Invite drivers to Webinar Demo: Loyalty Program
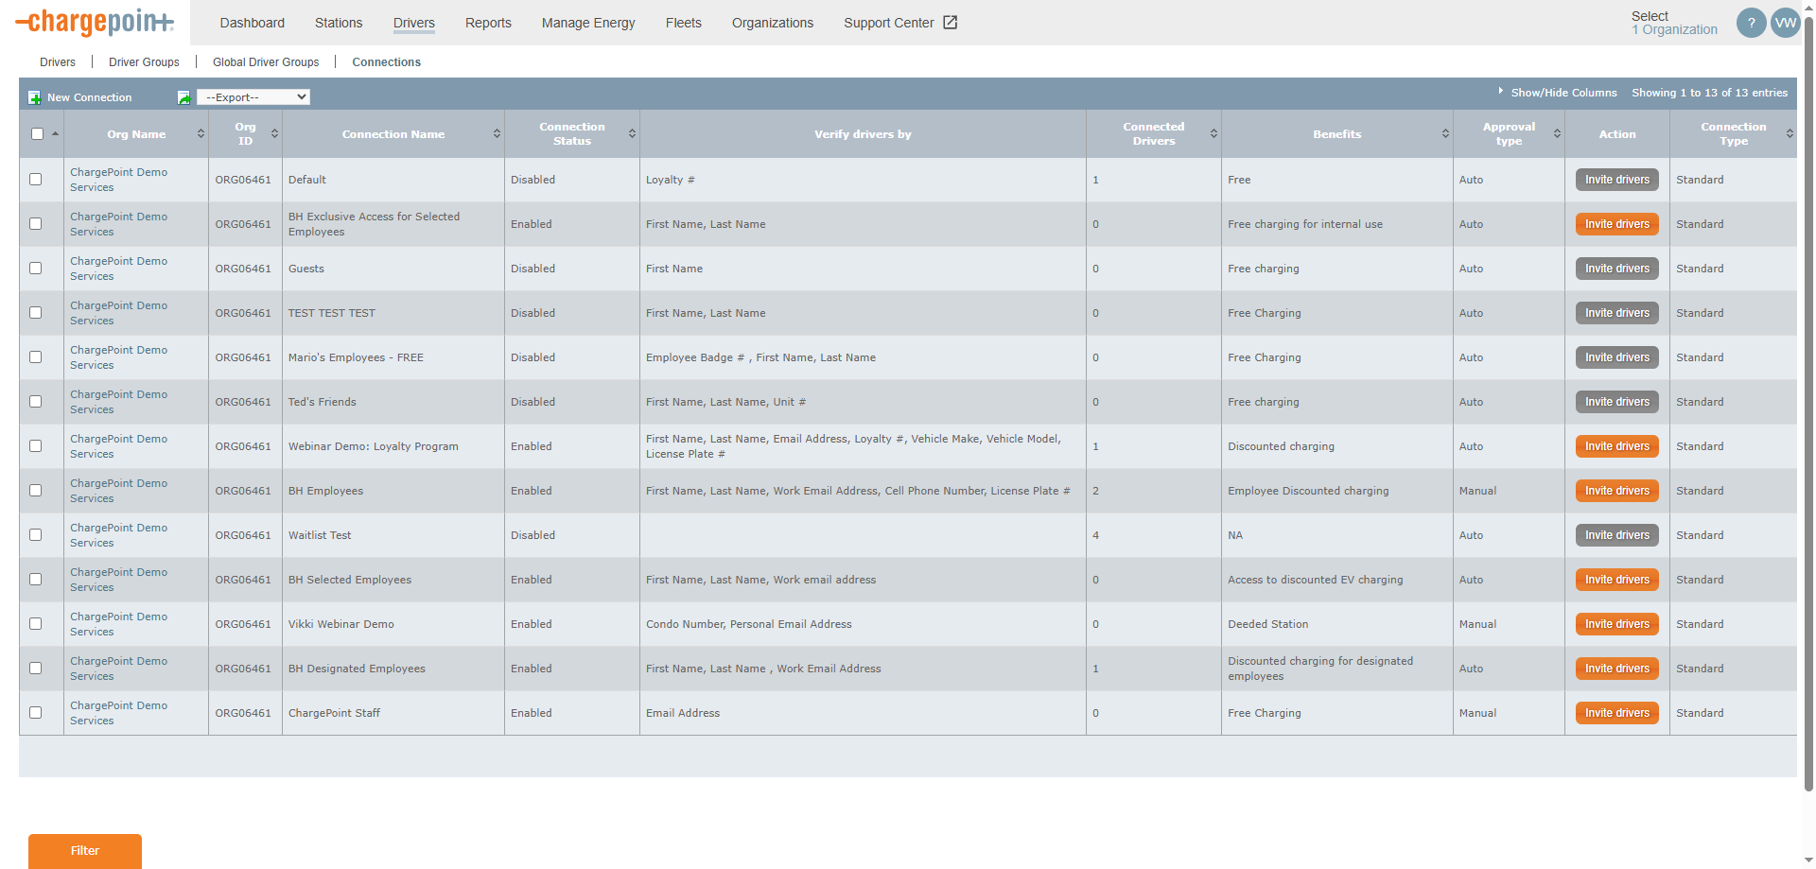 coord(1617,446)
